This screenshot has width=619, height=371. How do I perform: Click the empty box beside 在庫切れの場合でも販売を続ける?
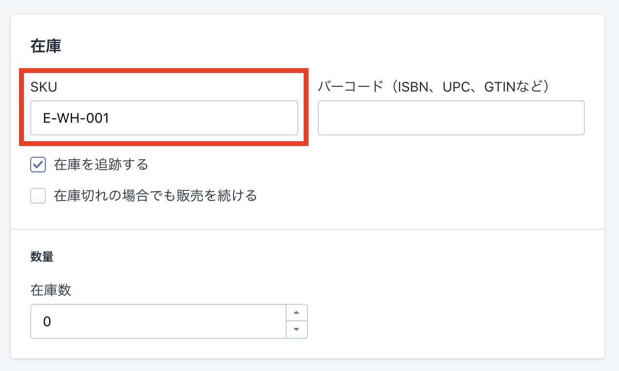(x=38, y=196)
